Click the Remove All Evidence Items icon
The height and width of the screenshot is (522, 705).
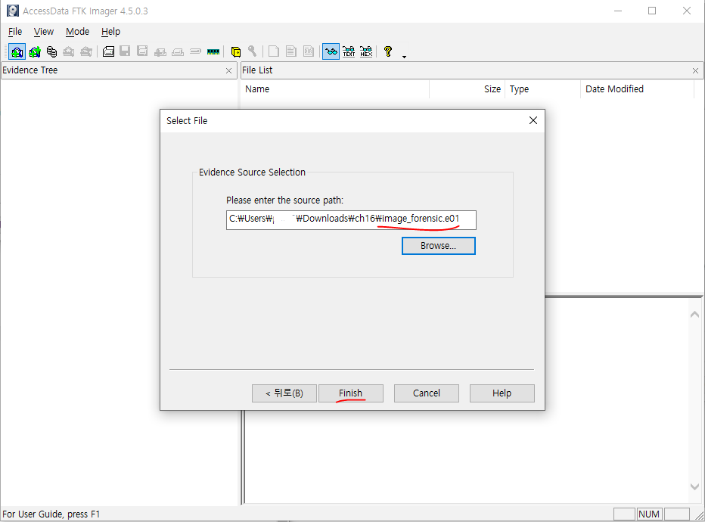86,51
